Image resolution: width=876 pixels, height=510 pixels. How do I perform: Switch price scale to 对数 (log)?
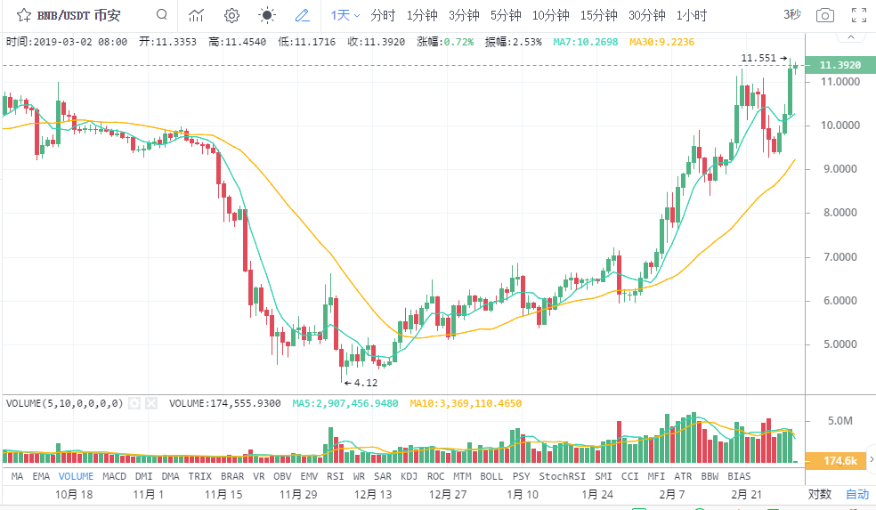tap(820, 494)
